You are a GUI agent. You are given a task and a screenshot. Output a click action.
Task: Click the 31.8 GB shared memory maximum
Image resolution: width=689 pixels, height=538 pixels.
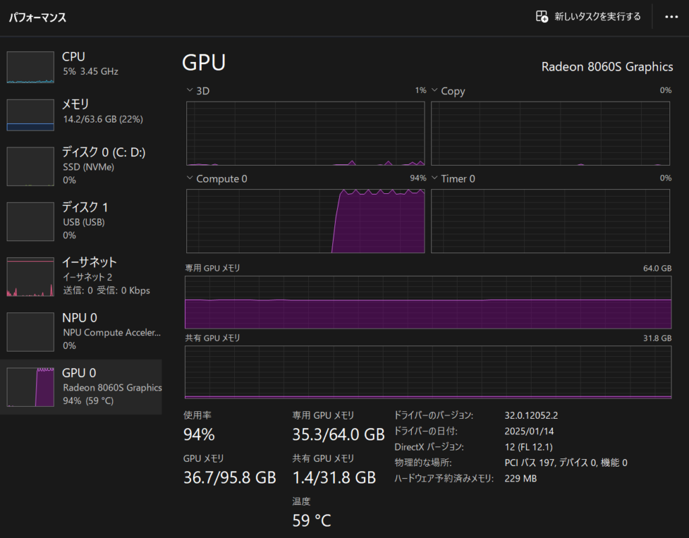tap(657, 338)
